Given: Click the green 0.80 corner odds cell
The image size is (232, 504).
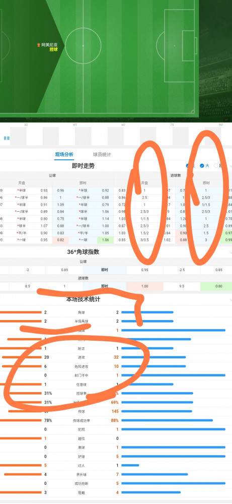Looking at the screenshot, I should (219, 286).
